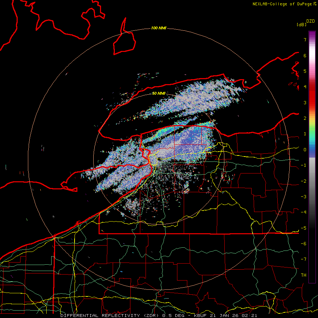Click the legend value 3
318x318 pixels.
coord(305,102)
